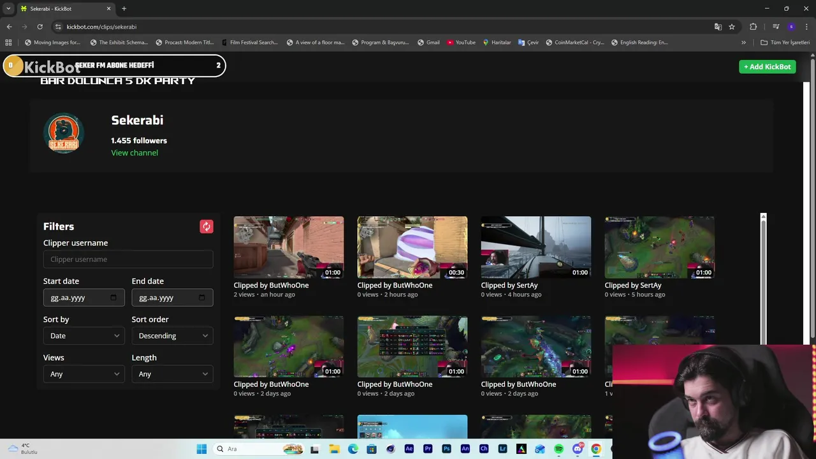This screenshot has height=459, width=816.
Task: Click the Sekerabi channel avatar logo
Action: (64, 133)
